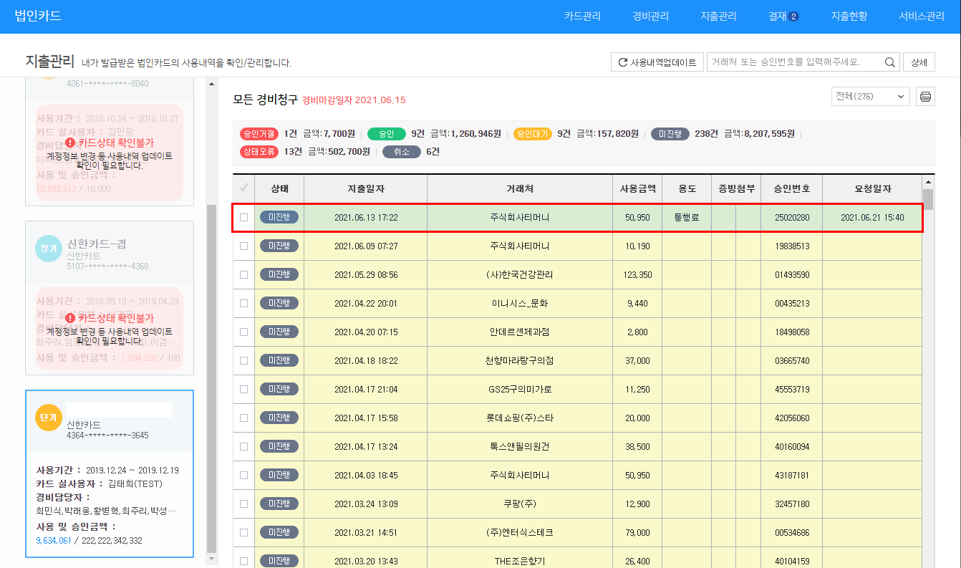
Task: Click the 사용내역업데이트 button
Action: 657,62
